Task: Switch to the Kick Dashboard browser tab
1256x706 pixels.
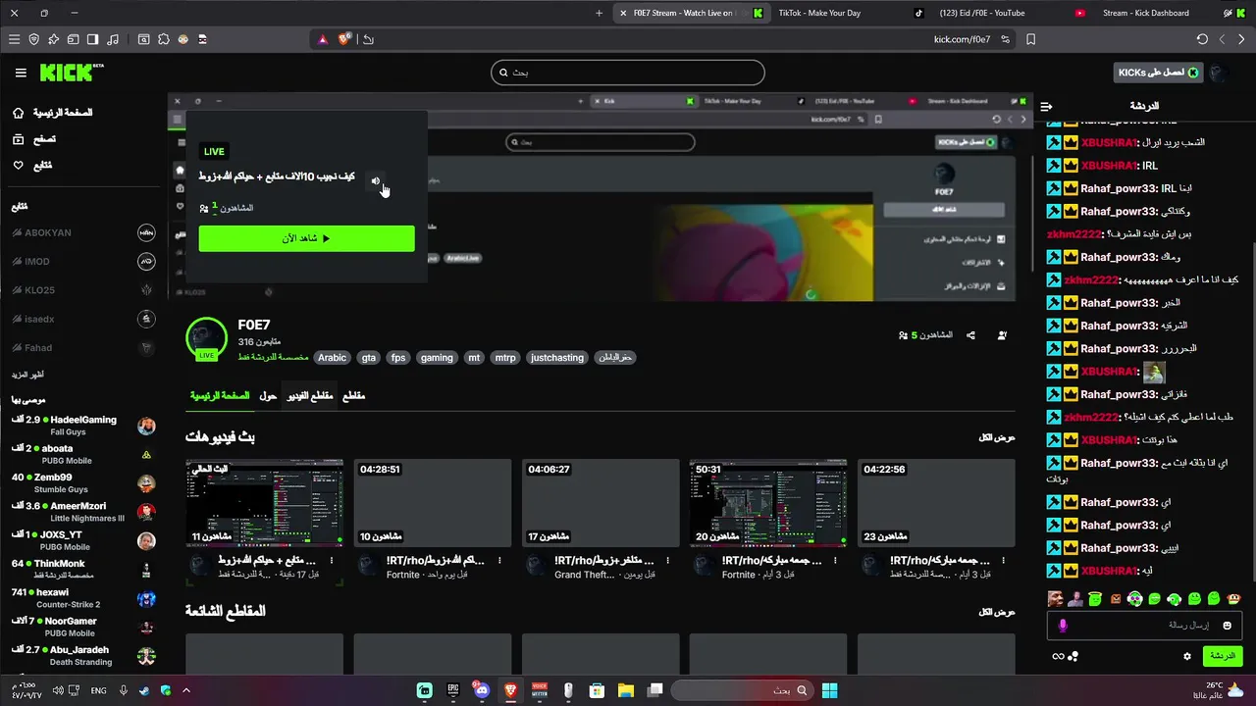Action: 1146,13
